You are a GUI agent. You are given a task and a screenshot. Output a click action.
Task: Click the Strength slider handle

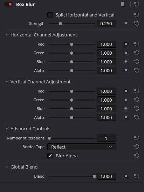pyautogui.click(x=60, y=23)
